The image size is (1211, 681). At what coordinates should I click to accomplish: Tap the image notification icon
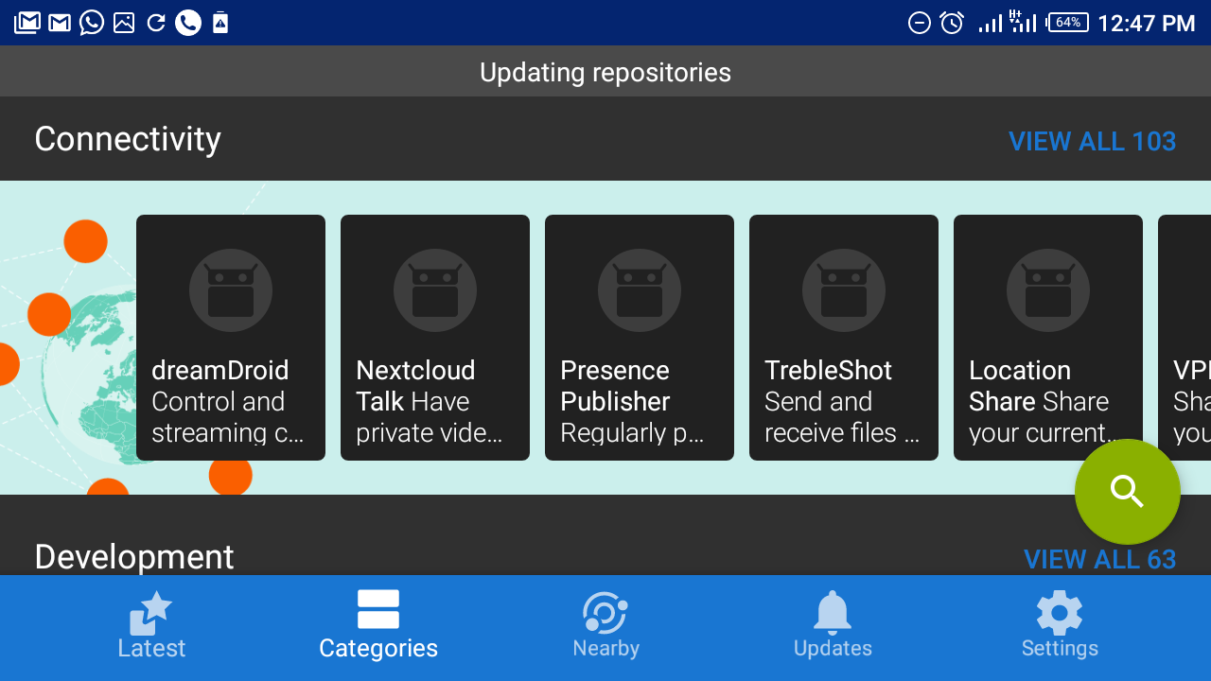click(124, 23)
